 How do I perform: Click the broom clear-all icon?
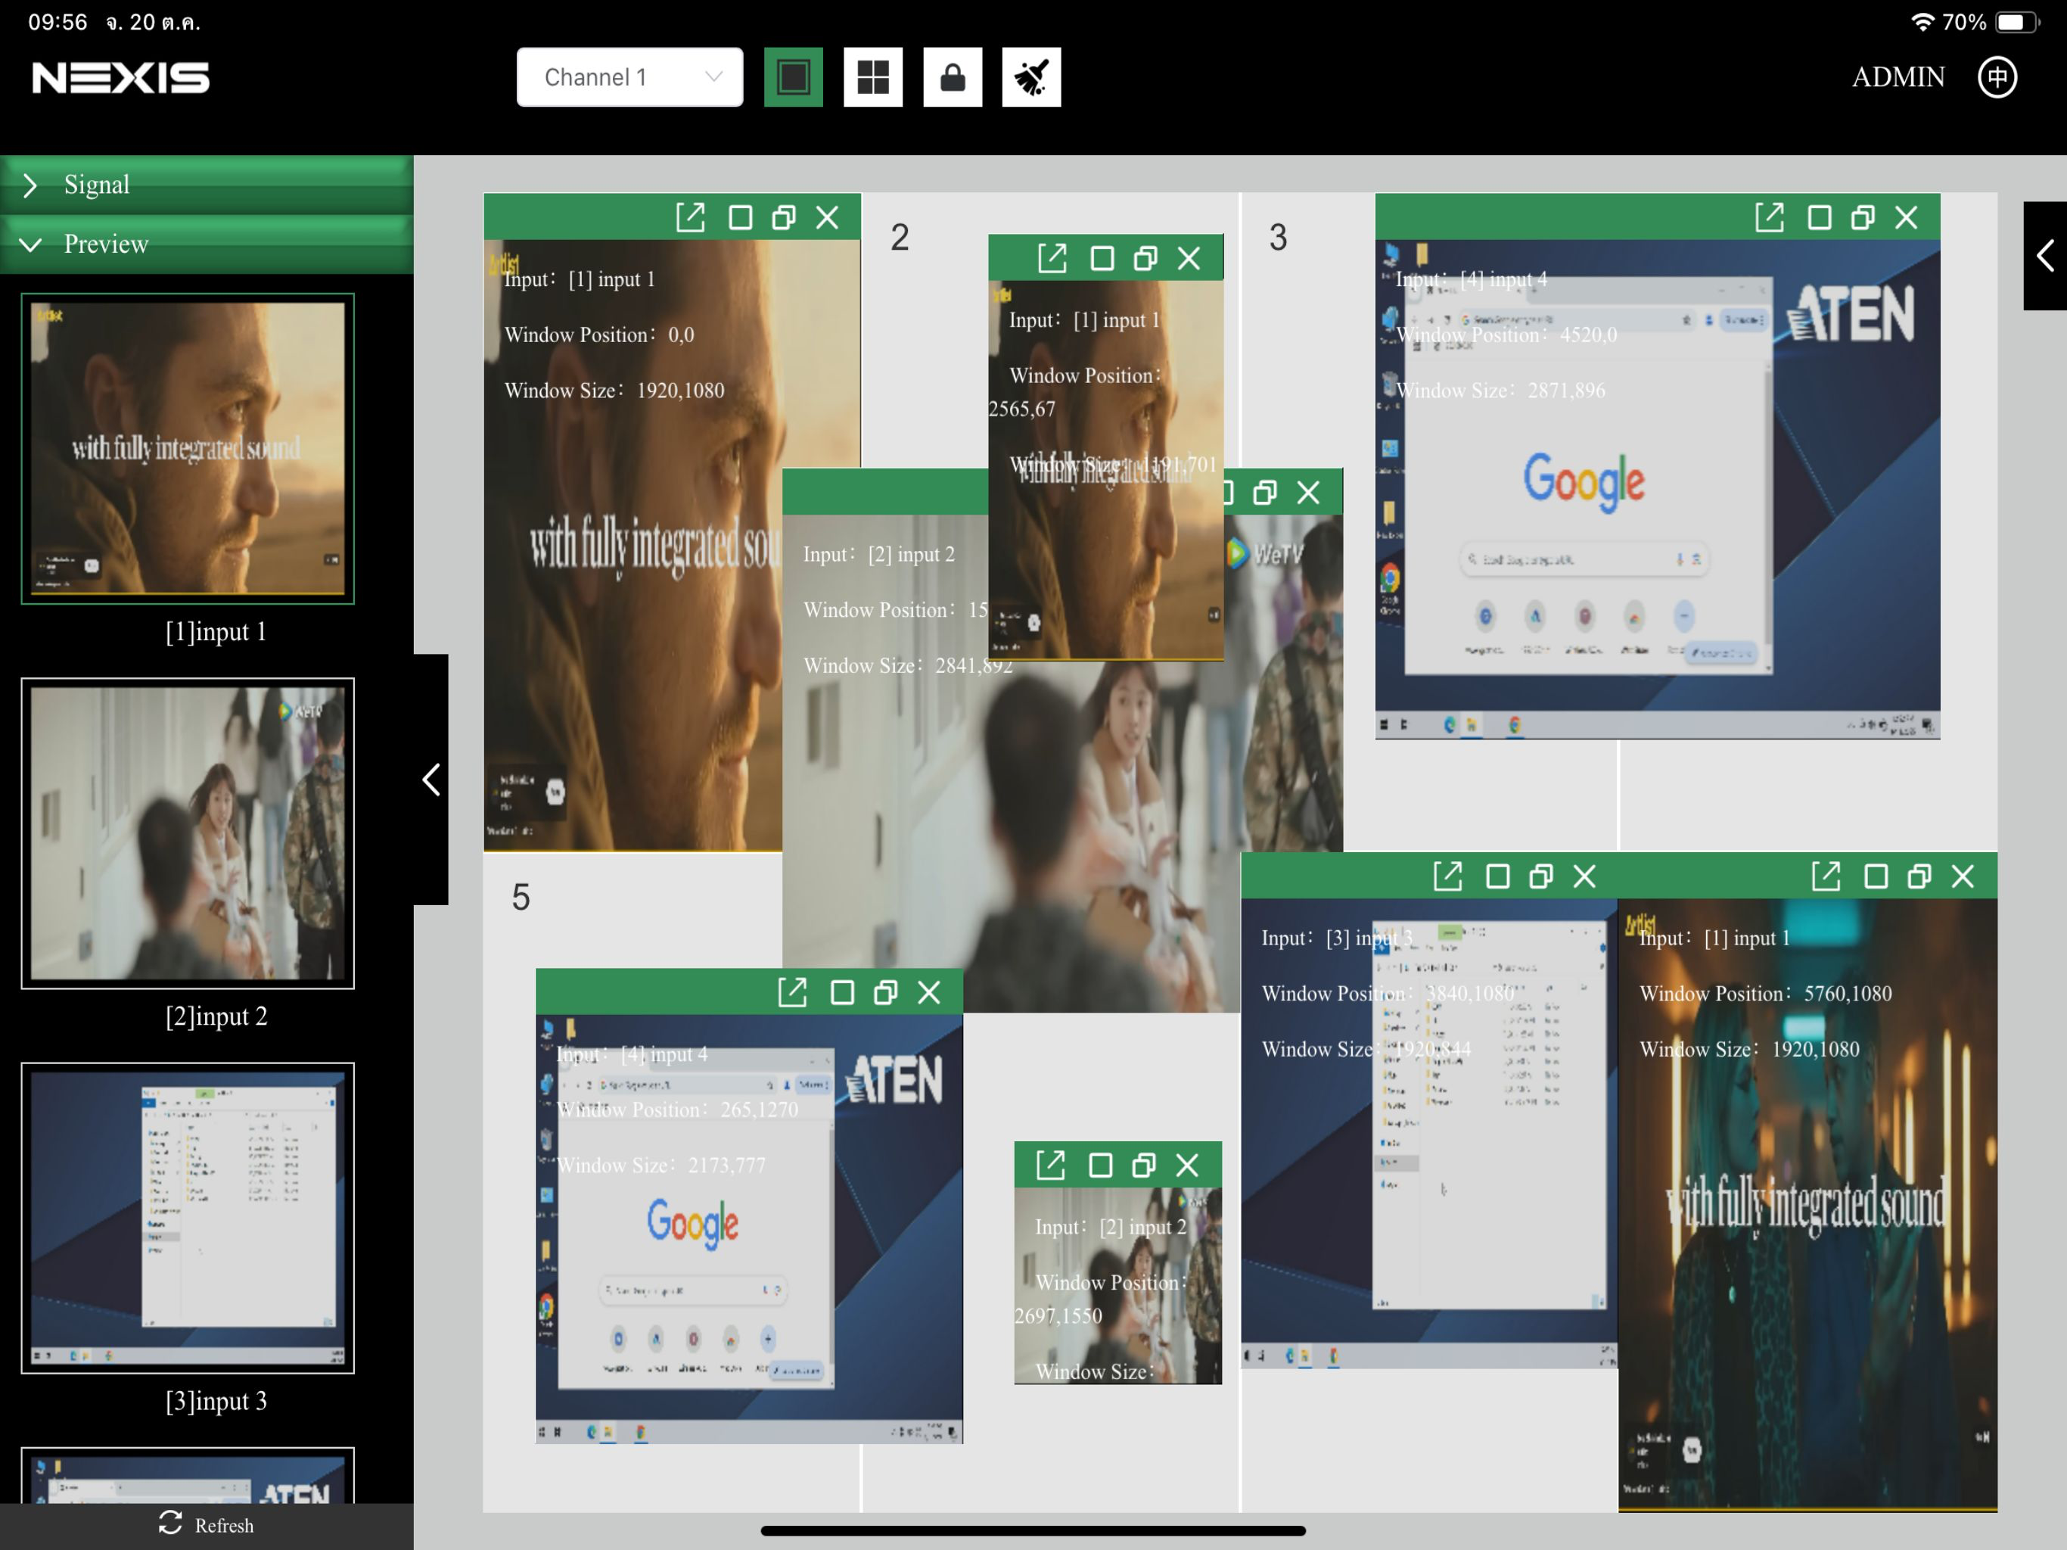coord(1032,76)
